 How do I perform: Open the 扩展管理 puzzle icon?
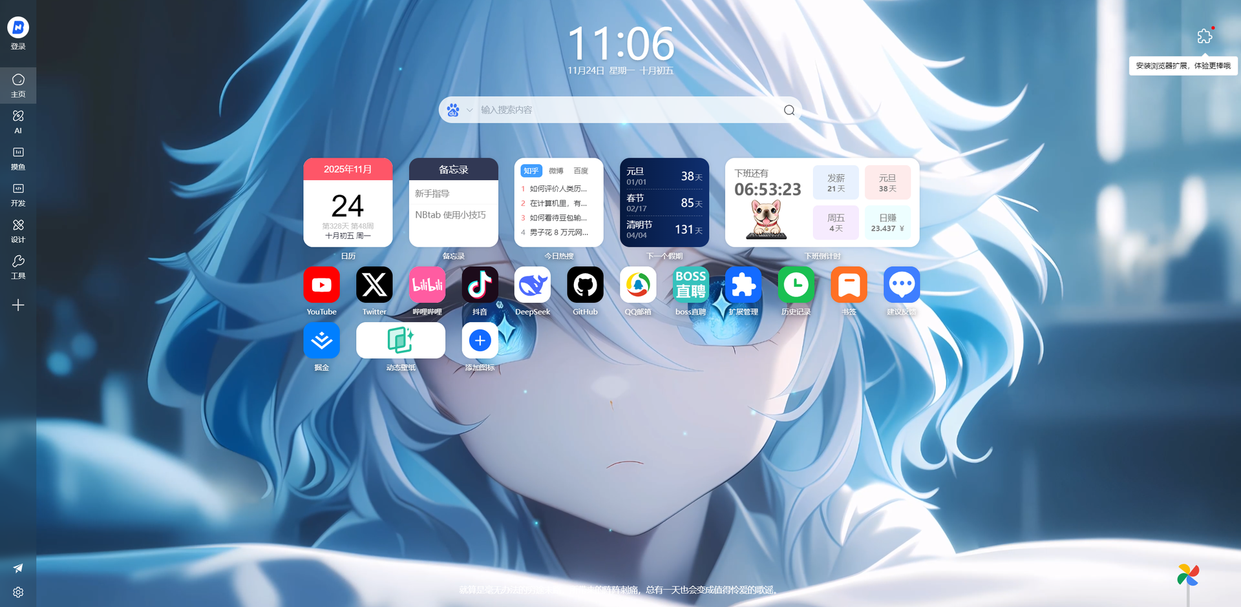point(743,285)
